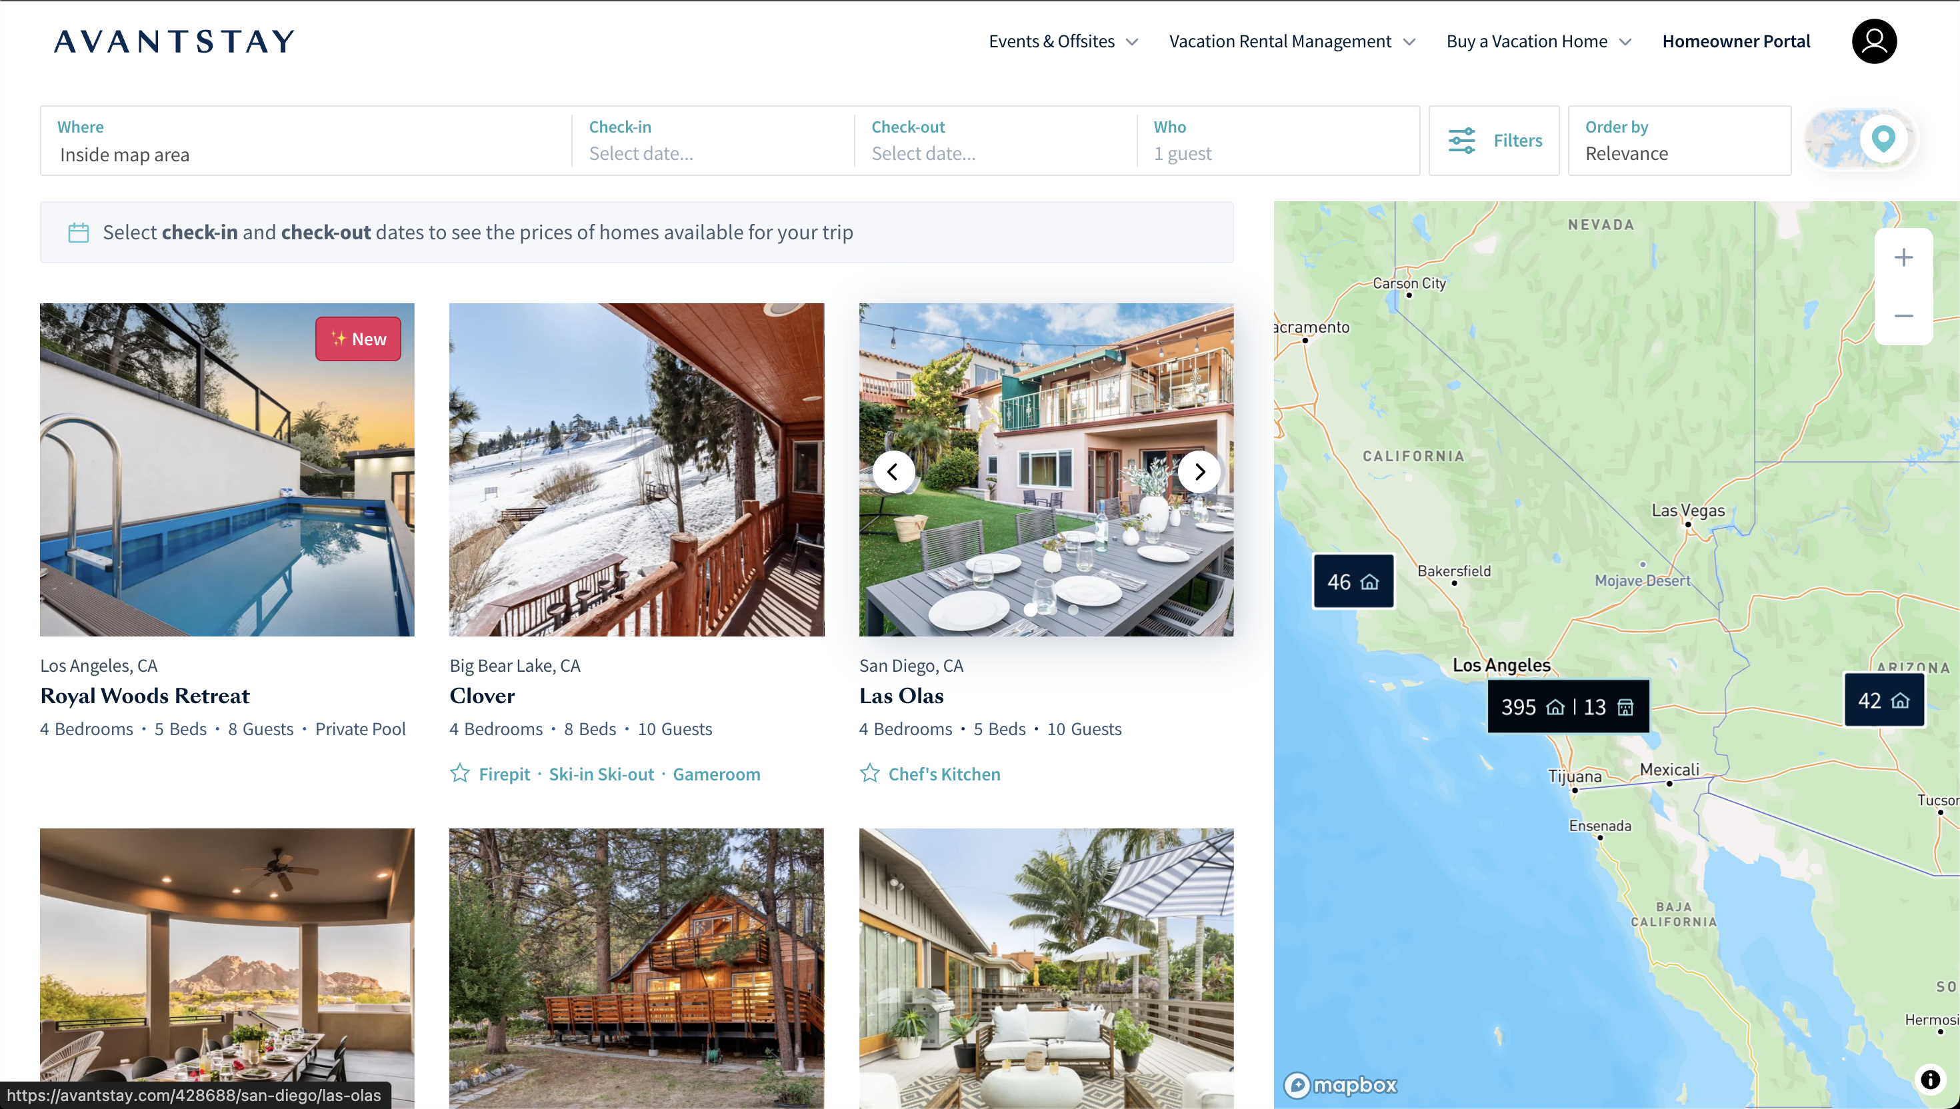Open the wooden cabin listing photo
Image resolution: width=1960 pixels, height=1109 pixels.
pyautogui.click(x=636, y=968)
